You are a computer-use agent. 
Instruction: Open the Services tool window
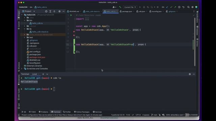coord(97,112)
